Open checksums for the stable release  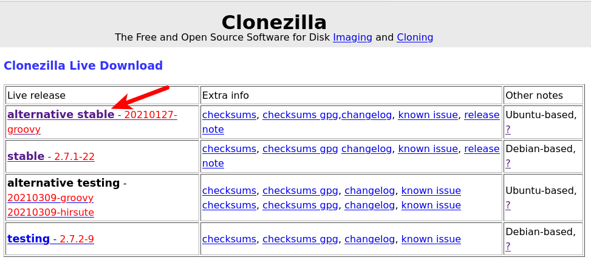(229, 148)
